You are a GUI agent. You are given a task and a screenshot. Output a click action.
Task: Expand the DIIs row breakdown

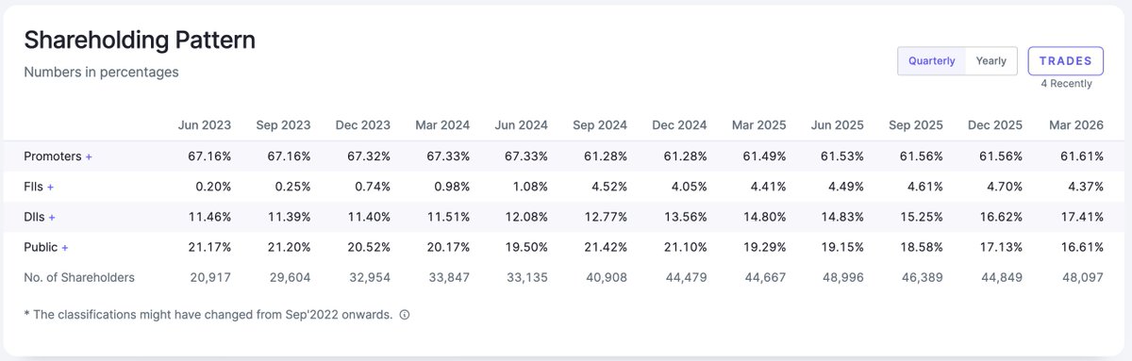pyautogui.click(x=53, y=217)
